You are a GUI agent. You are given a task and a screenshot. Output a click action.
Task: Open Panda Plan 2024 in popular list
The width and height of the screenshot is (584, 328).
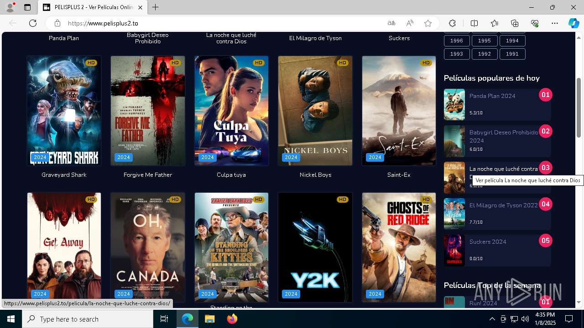click(492, 96)
